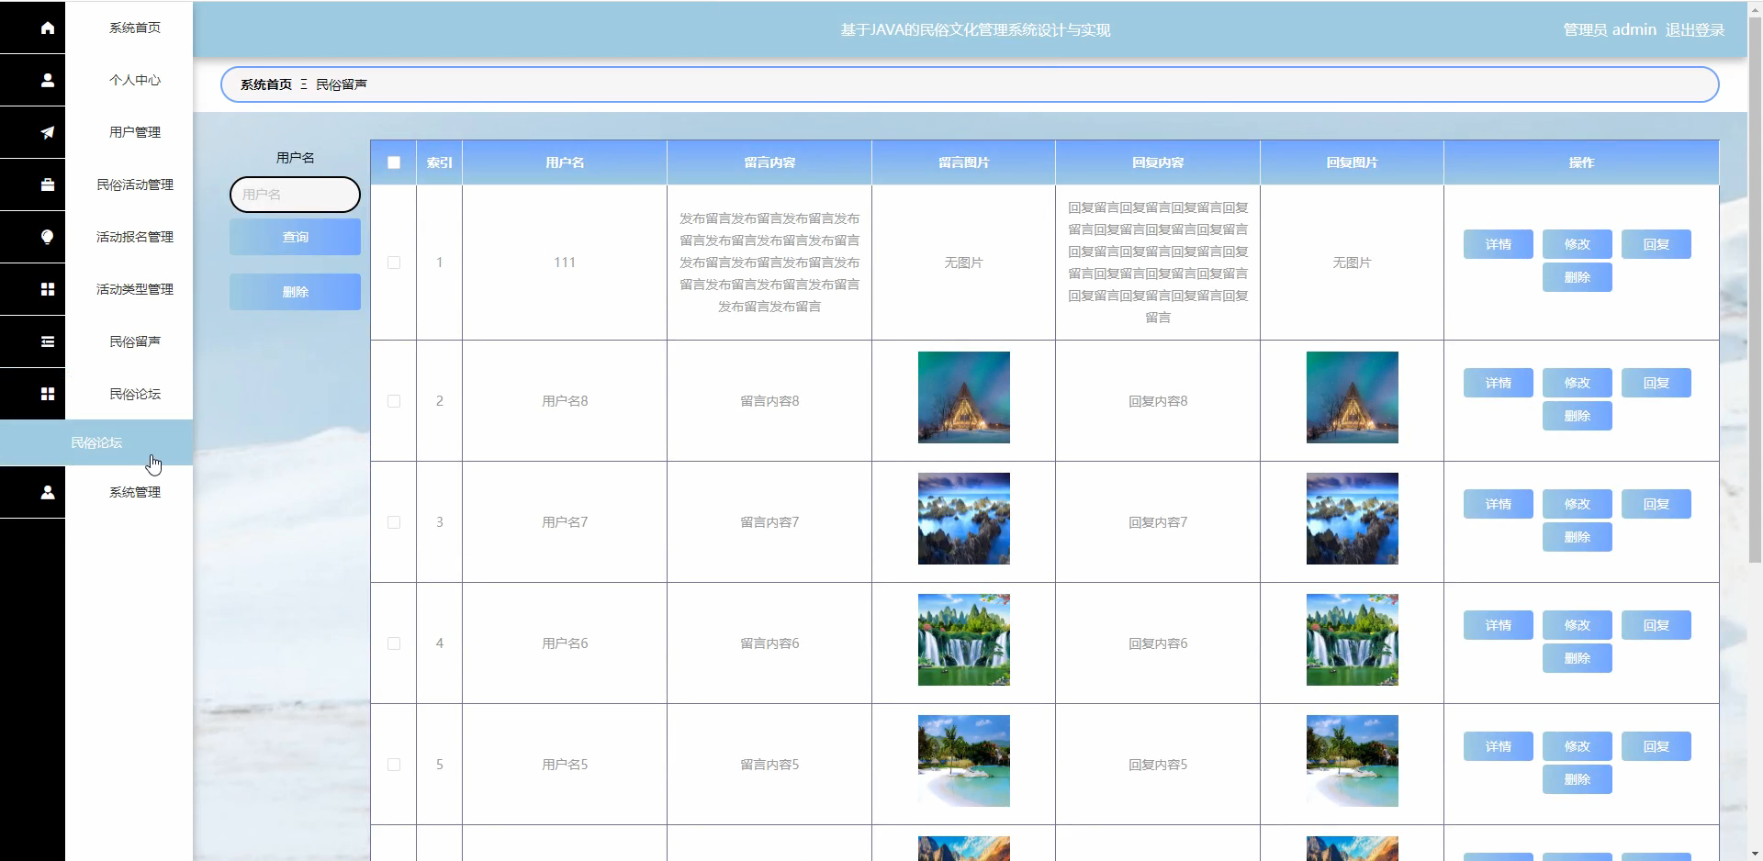Click 回复 for 用户名7

click(x=1656, y=504)
